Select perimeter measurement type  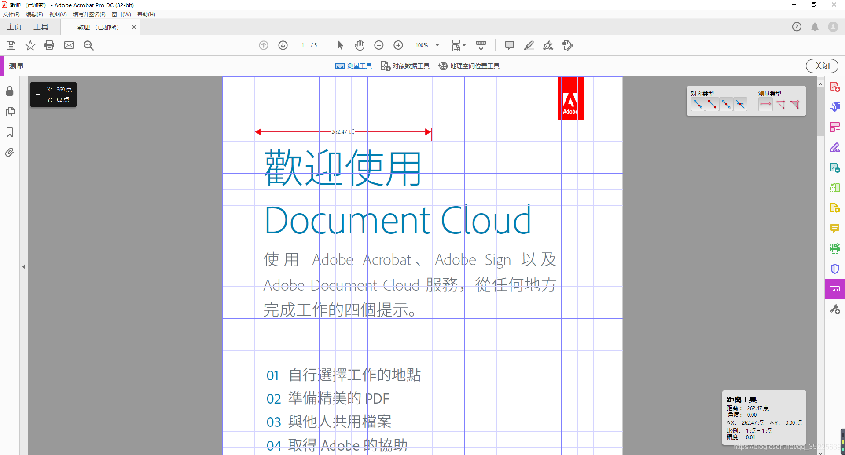point(780,104)
